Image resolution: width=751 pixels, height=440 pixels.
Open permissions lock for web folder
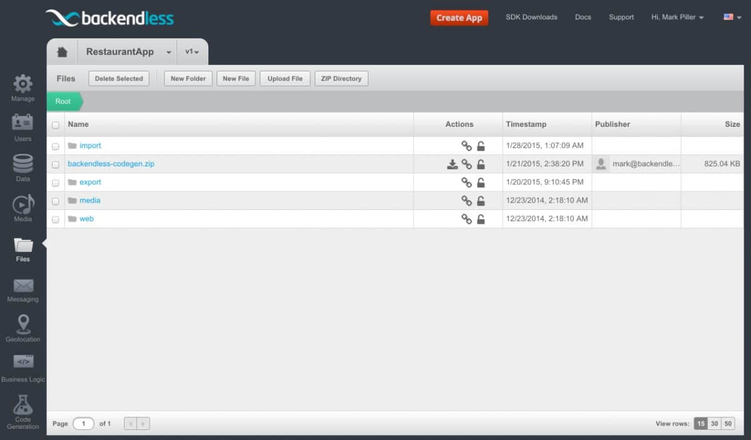point(481,219)
